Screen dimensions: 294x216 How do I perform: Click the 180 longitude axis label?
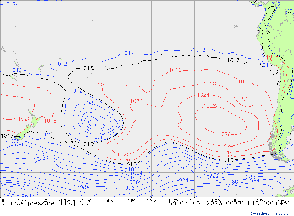tap(44, 201)
